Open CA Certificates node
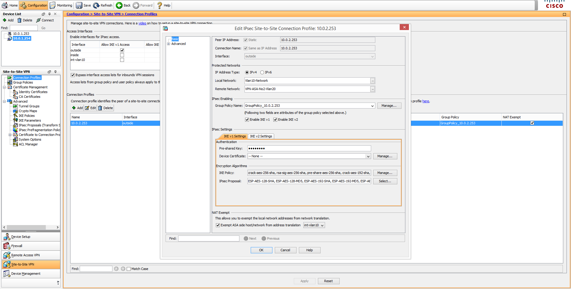This screenshot has width=571, height=289. 29,97
